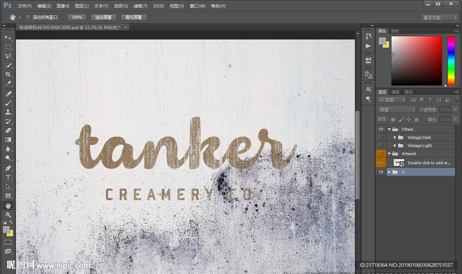Change the screen mode
Image resolution: width=462 pixels, height=274 pixels.
[x=8, y=251]
